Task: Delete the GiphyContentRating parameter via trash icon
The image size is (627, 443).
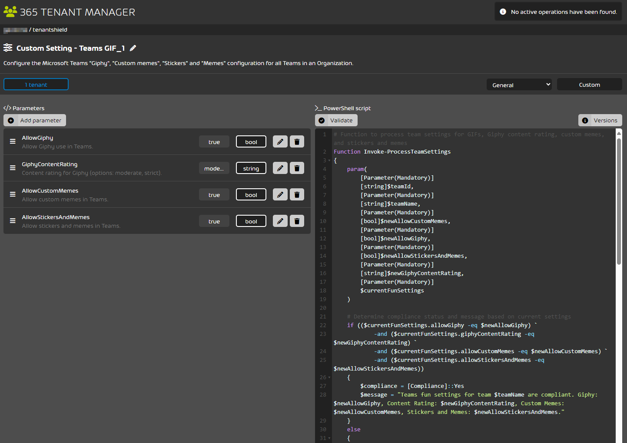Action: 297,168
